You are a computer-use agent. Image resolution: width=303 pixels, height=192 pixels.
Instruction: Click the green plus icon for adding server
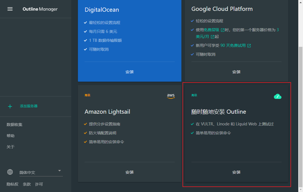(x=10, y=106)
